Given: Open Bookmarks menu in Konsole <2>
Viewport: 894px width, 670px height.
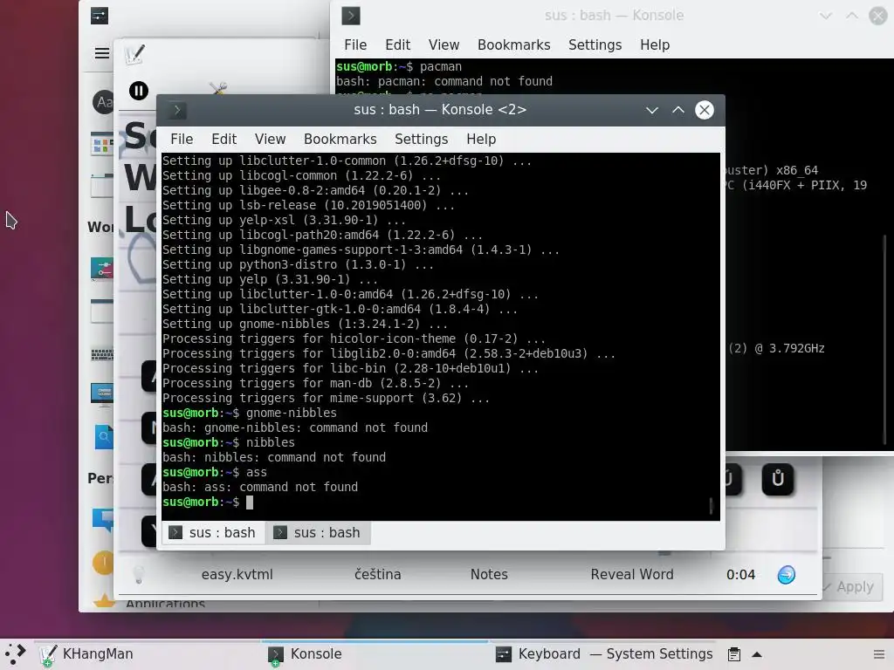Looking at the screenshot, I should pyautogui.click(x=340, y=139).
